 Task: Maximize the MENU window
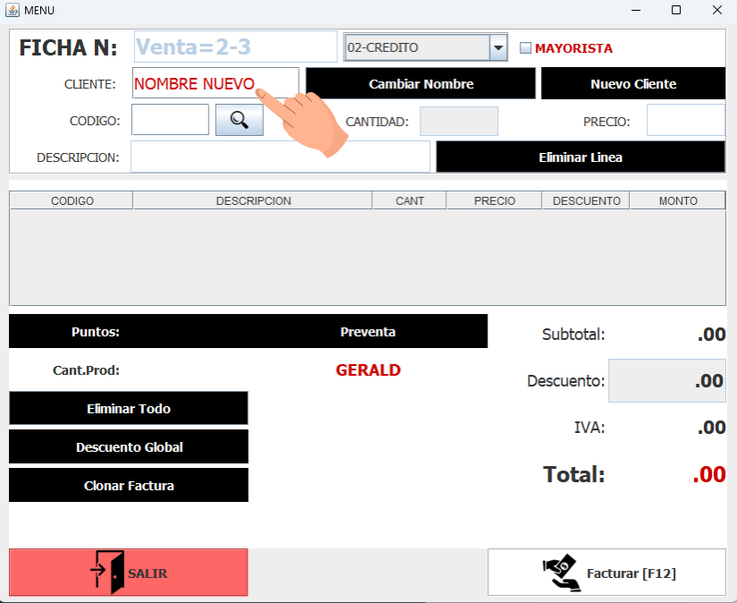point(676,10)
